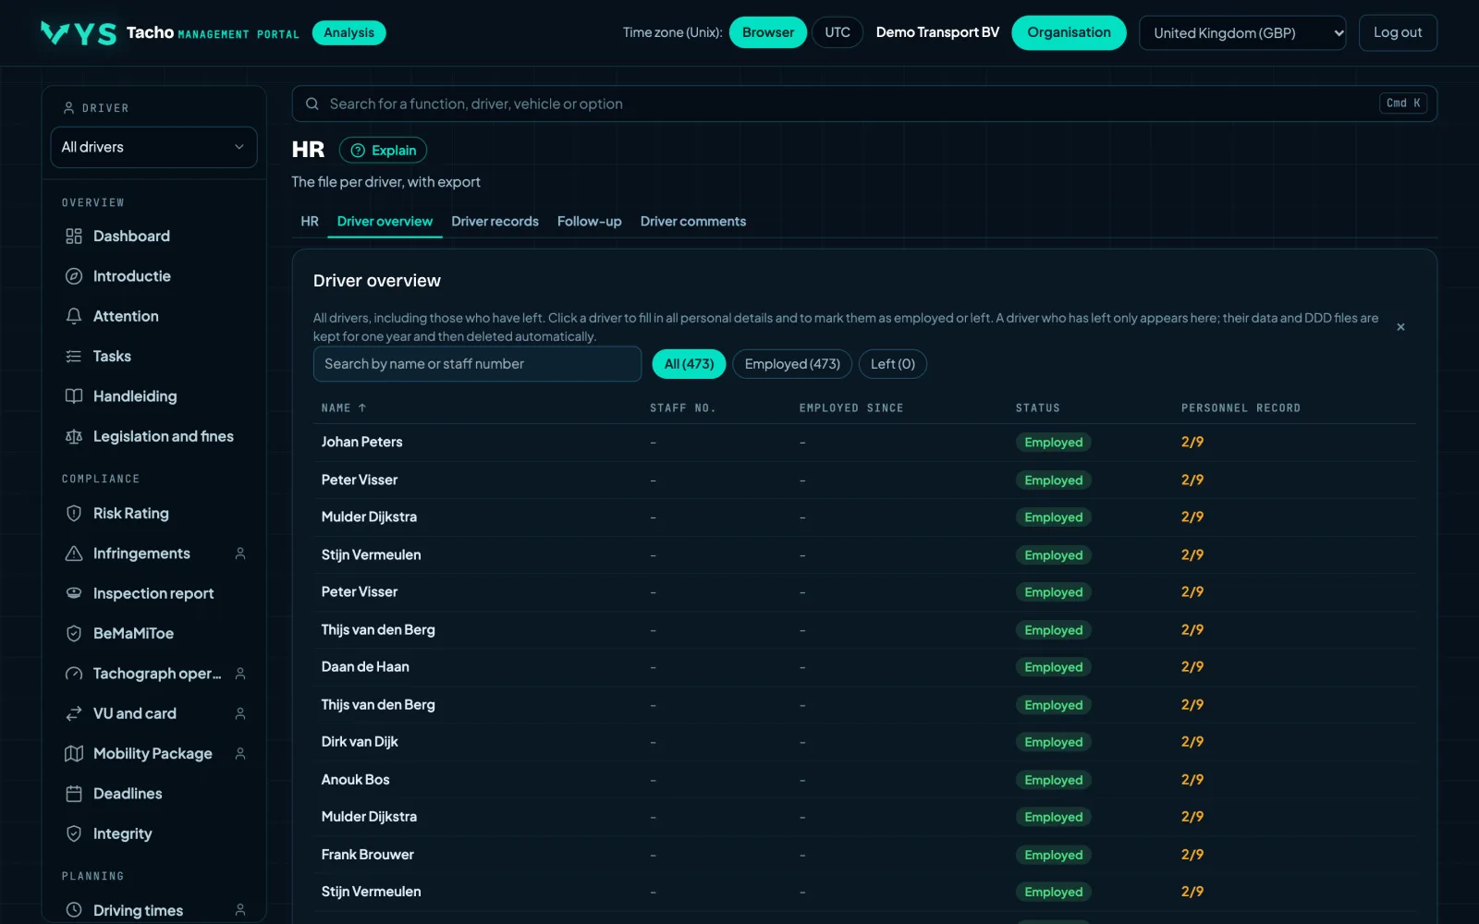Viewport: 1479px width, 924px height.
Task: Click the Integrity shield icon
Action: coord(74,833)
